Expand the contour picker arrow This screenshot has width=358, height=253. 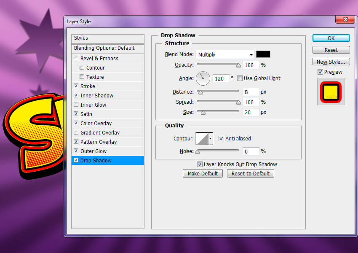click(x=211, y=138)
